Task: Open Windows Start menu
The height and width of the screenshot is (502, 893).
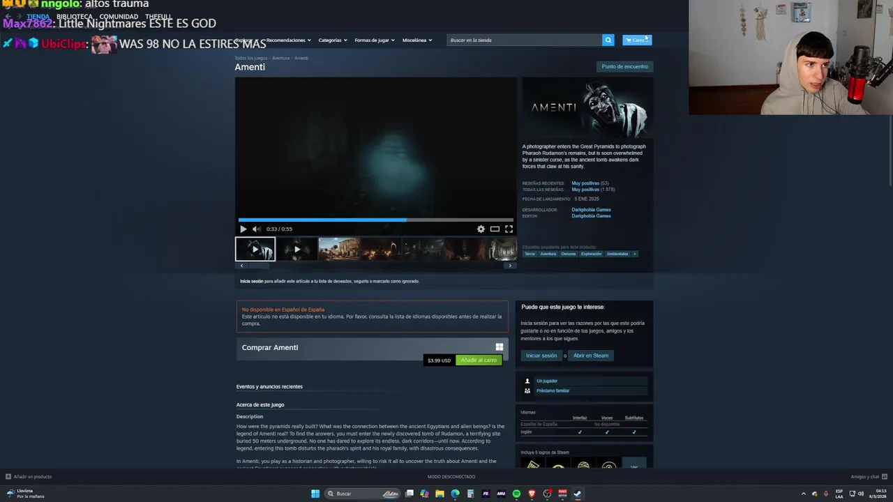Action: [x=315, y=494]
